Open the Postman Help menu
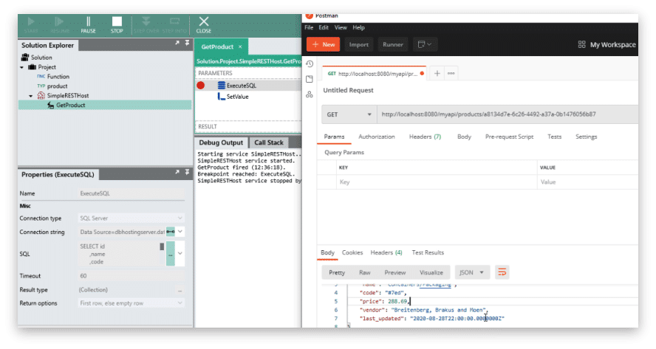The image size is (656, 349). (x=358, y=27)
